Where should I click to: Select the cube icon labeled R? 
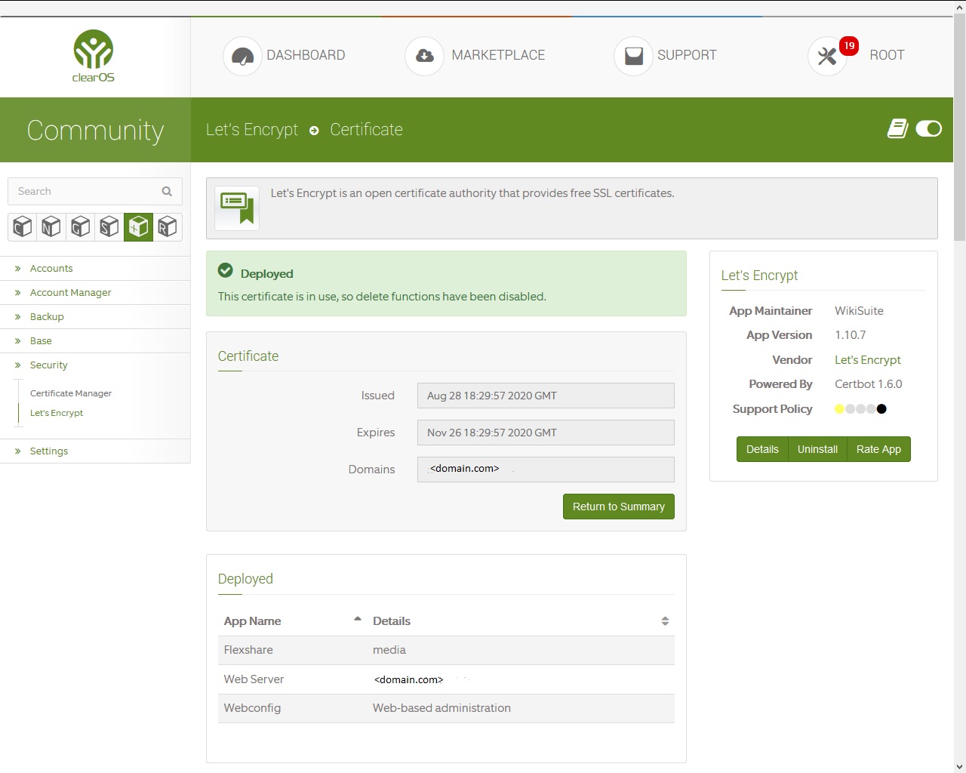coord(168,226)
